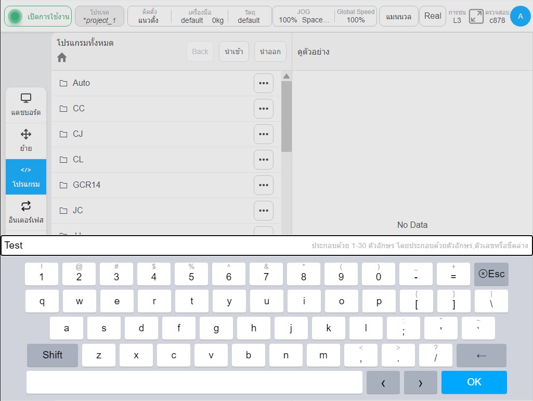Click the home icon under โปรแกรมทั้งหมด
Image resolution: width=533 pixels, height=401 pixels.
(x=62, y=58)
